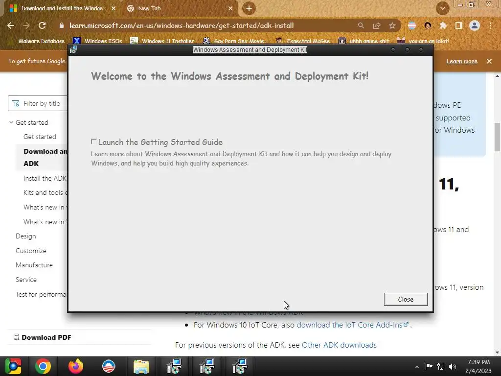The image size is (501, 376).
Task: Open Chrome's three-dot menu
Action: pos(490,25)
